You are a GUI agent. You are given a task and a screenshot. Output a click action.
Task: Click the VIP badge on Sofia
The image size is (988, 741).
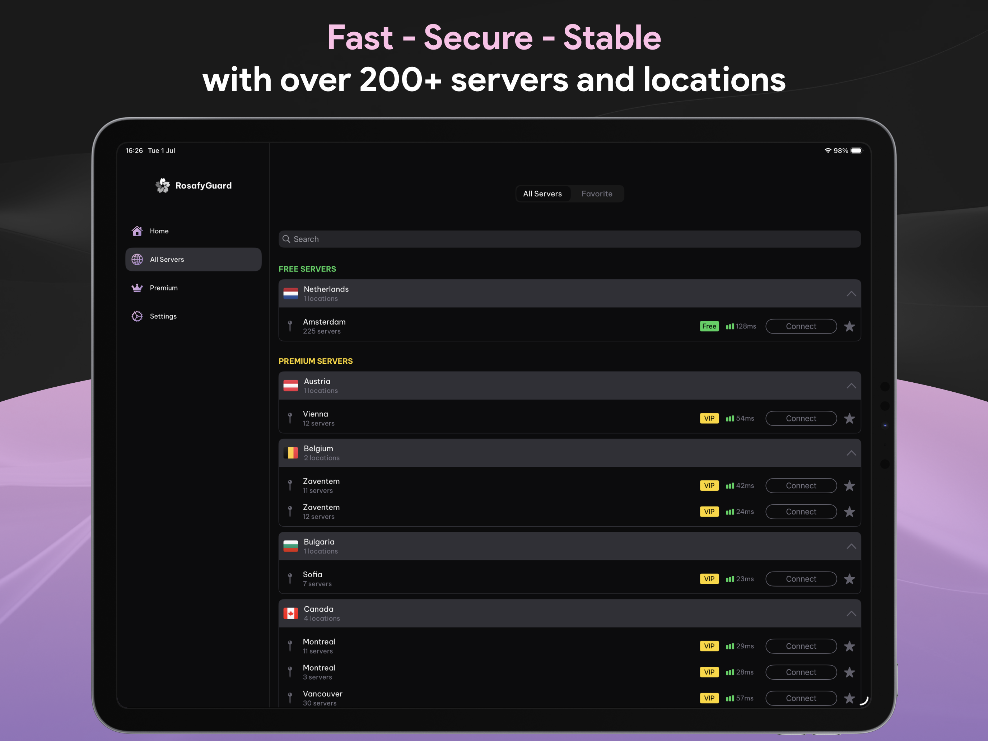pos(709,579)
